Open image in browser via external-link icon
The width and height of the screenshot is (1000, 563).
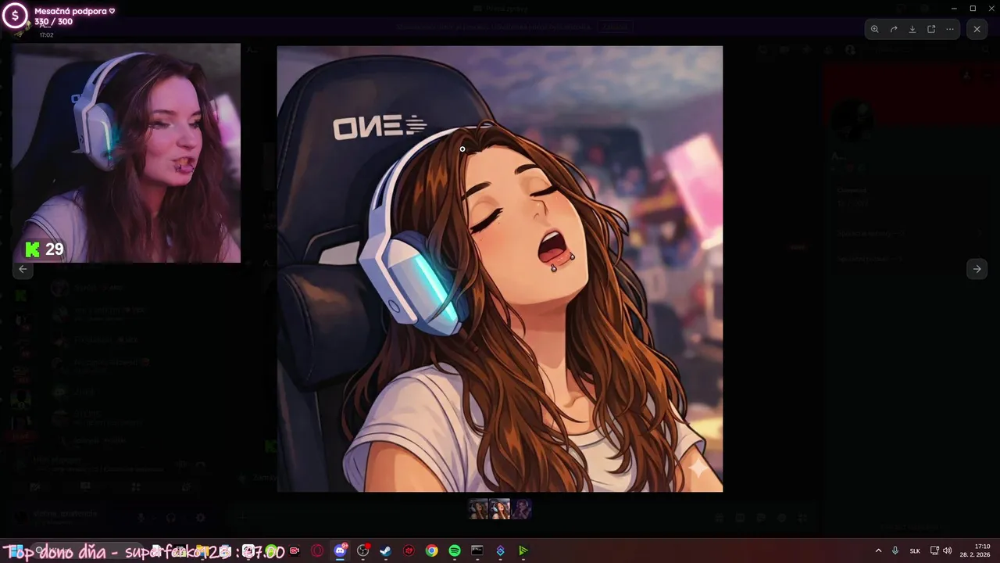click(x=931, y=29)
